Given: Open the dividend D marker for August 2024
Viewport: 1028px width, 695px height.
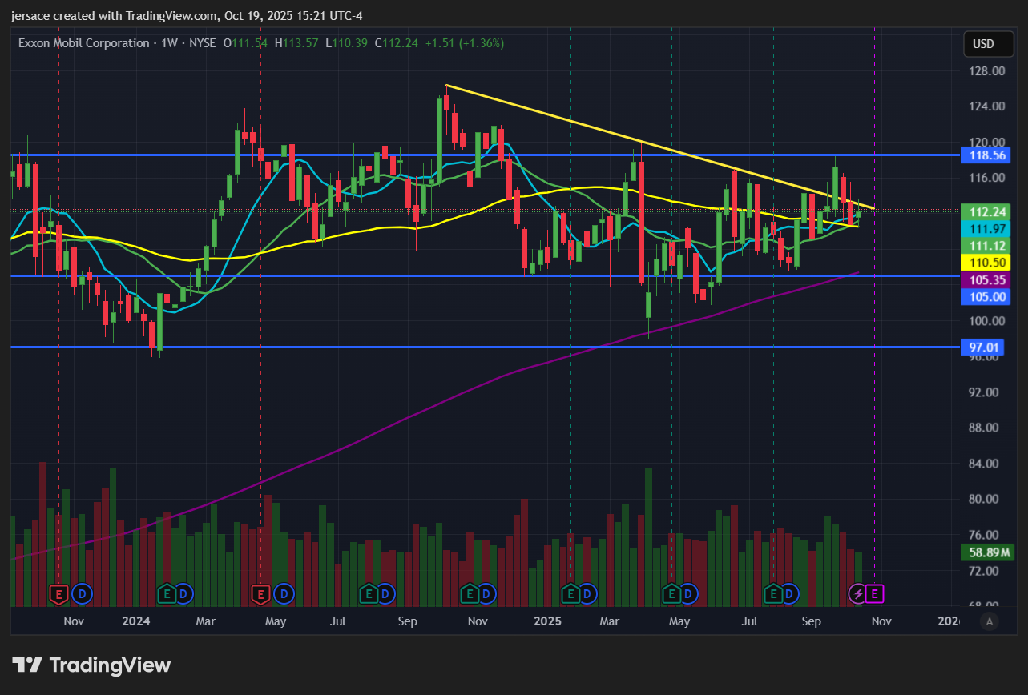Looking at the screenshot, I should tap(385, 593).
